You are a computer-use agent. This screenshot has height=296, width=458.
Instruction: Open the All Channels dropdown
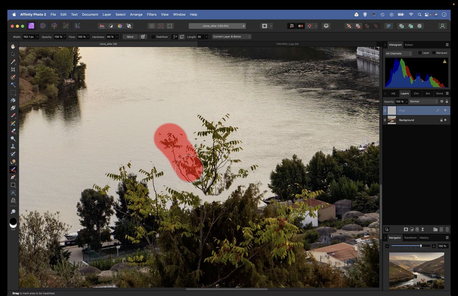[x=398, y=53]
